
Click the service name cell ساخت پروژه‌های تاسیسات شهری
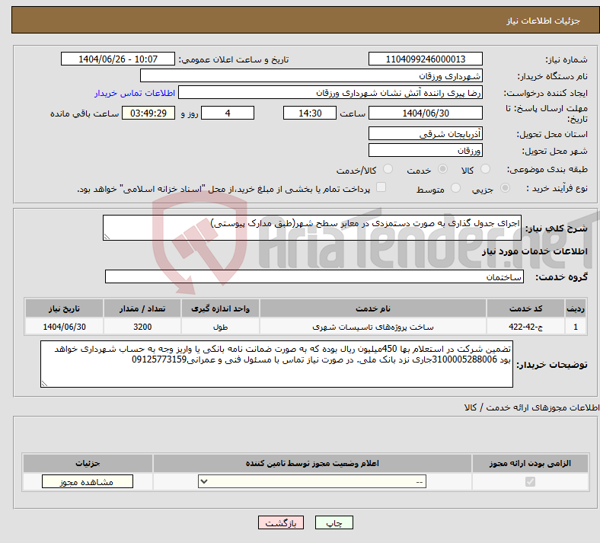[x=372, y=327]
